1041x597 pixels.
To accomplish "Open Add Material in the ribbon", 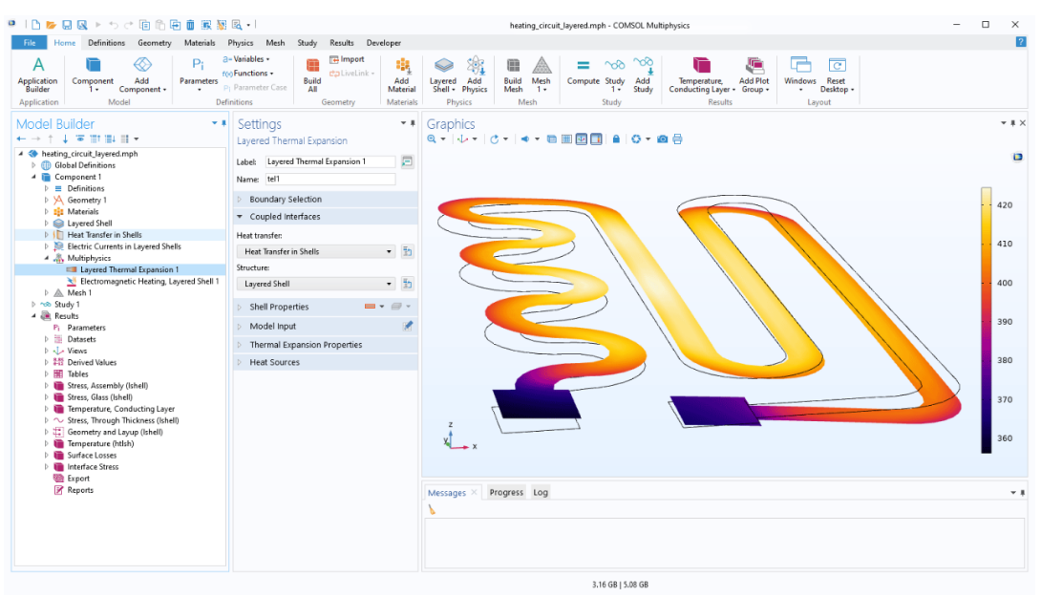I will pos(402,75).
